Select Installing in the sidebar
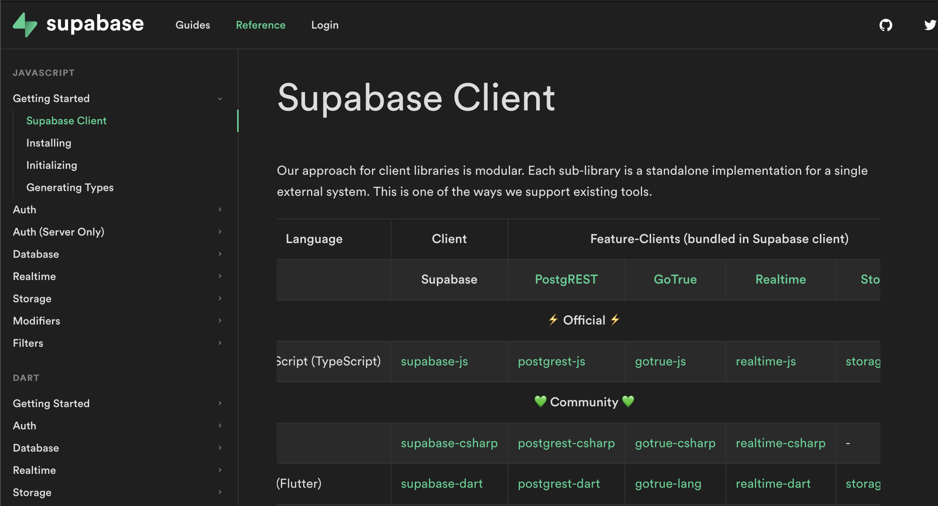This screenshot has width=938, height=506. pyautogui.click(x=49, y=143)
